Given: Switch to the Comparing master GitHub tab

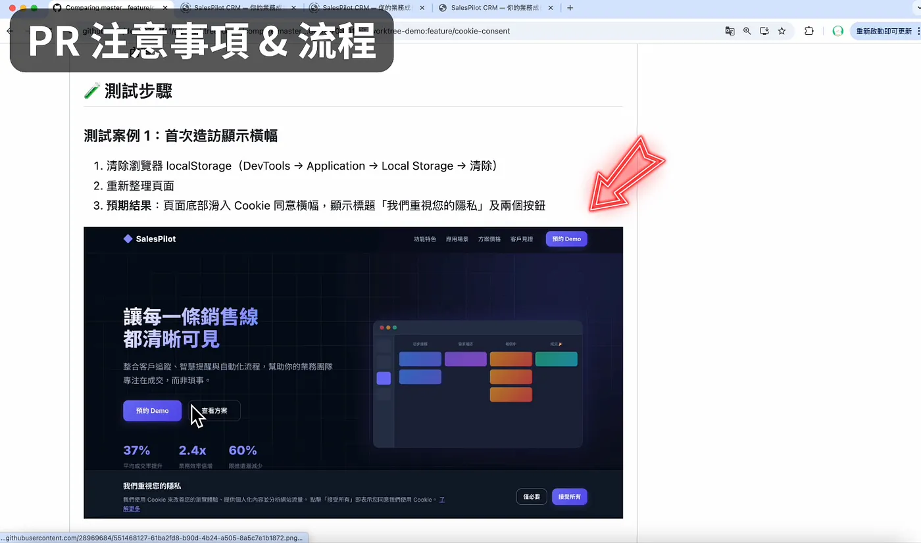Looking at the screenshot, I should [x=109, y=8].
